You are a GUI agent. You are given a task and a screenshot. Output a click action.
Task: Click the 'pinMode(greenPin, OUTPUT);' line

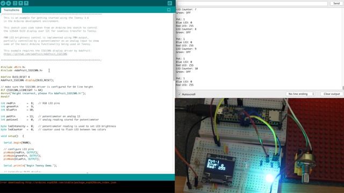click(23, 156)
